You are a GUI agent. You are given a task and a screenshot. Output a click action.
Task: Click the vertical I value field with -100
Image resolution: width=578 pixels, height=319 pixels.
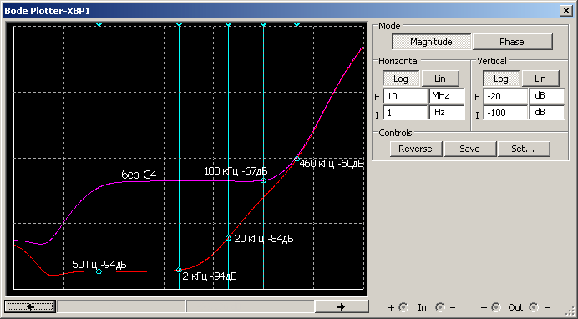click(505, 113)
